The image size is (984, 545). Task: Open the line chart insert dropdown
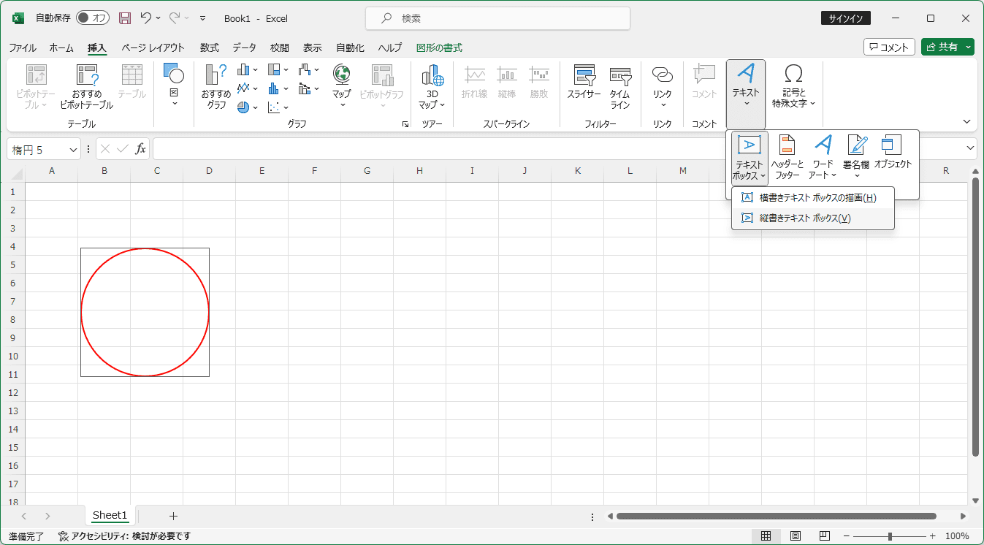tap(248, 88)
